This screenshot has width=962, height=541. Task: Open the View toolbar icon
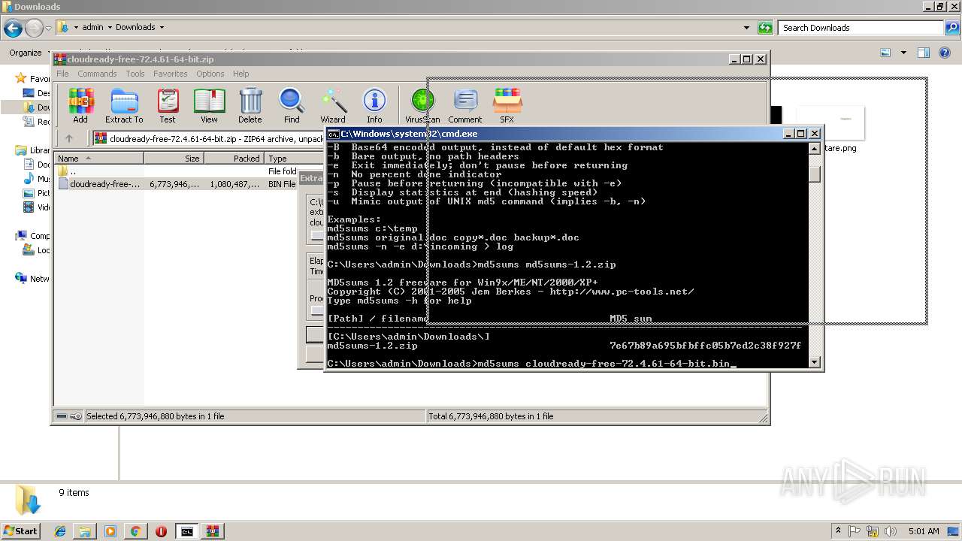(x=209, y=105)
